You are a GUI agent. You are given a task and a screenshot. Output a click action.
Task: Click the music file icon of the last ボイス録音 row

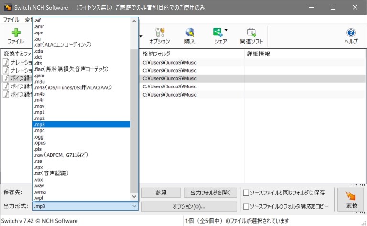pos(6,94)
